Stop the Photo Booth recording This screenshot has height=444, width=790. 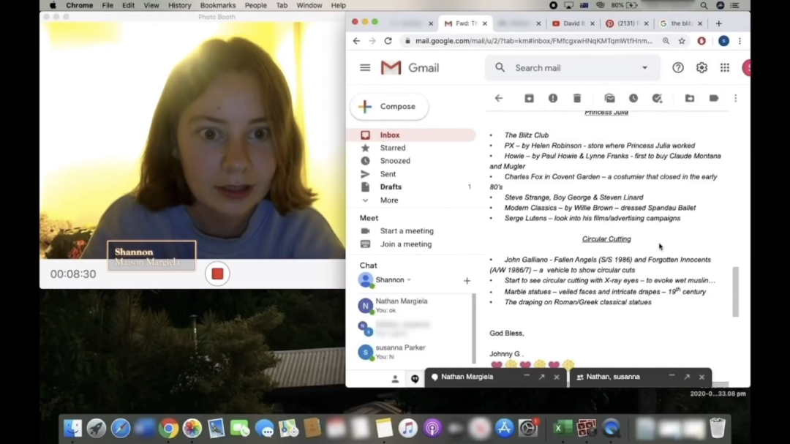217,274
